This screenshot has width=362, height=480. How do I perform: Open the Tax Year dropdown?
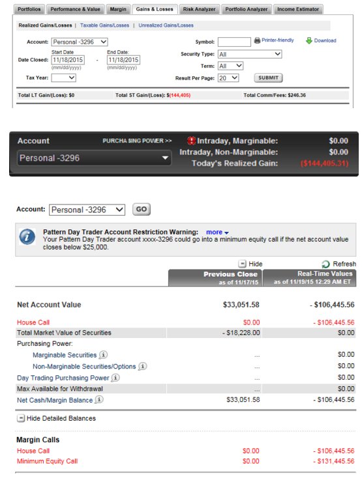[63, 78]
